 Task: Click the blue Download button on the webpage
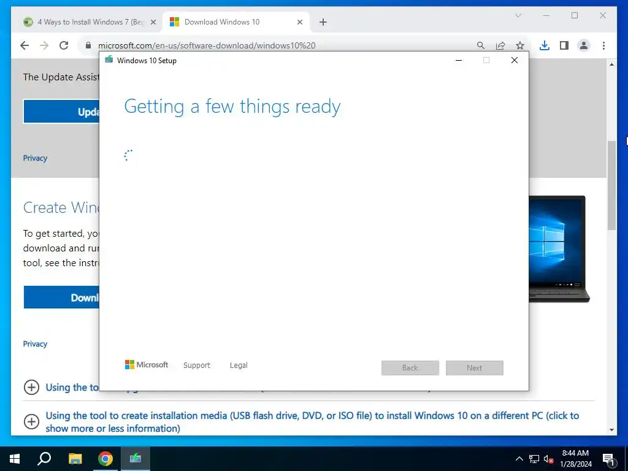coord(61,297)
